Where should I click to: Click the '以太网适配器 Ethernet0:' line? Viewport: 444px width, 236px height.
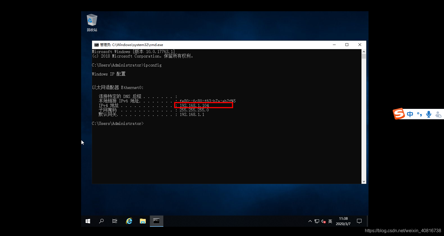(x=118, y=88)
